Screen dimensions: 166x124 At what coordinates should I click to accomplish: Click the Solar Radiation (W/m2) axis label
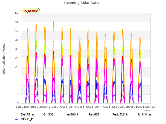pyautogui.click(x=4, y=59)
